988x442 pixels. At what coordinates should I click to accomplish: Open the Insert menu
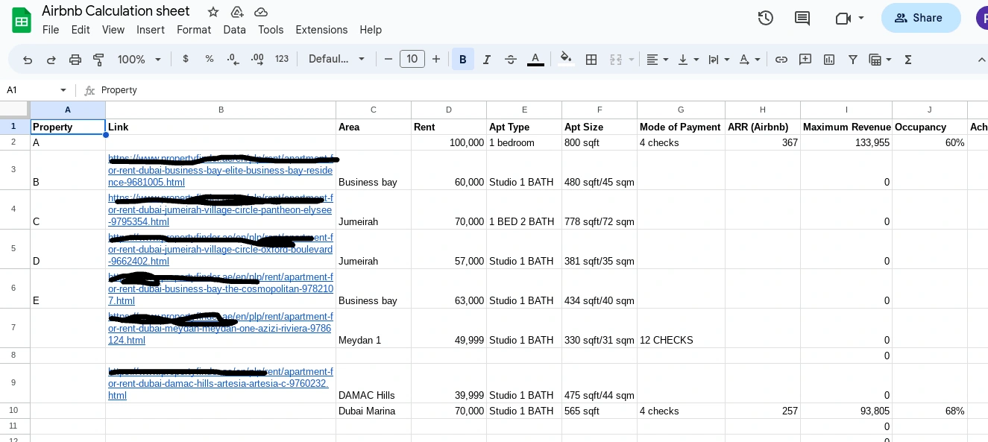tap(151, 30)
